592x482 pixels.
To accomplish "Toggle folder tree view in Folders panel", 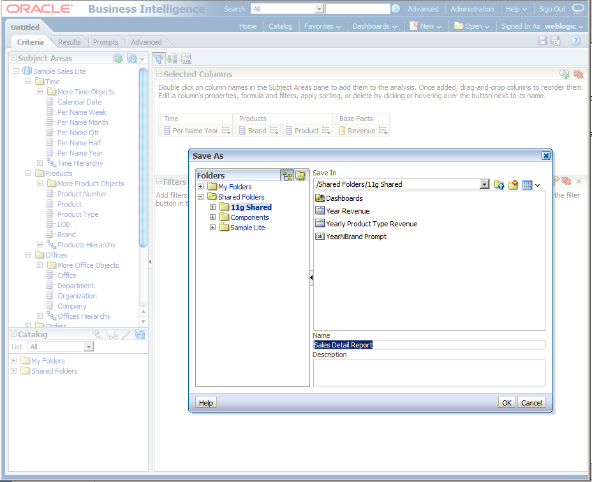I will point(286,175).
